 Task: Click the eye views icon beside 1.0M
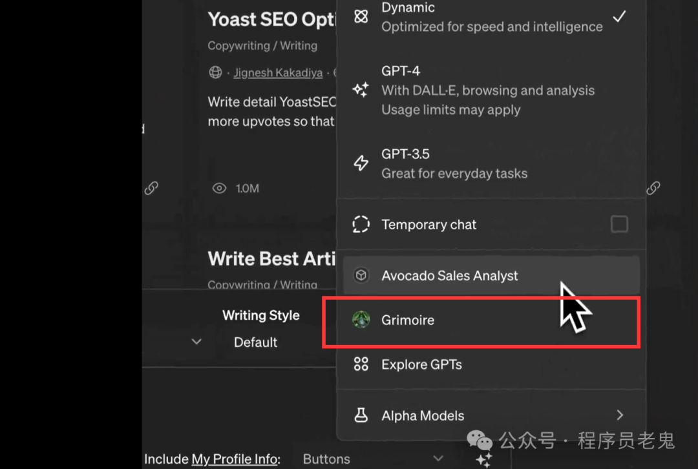[x=219, y=188]
